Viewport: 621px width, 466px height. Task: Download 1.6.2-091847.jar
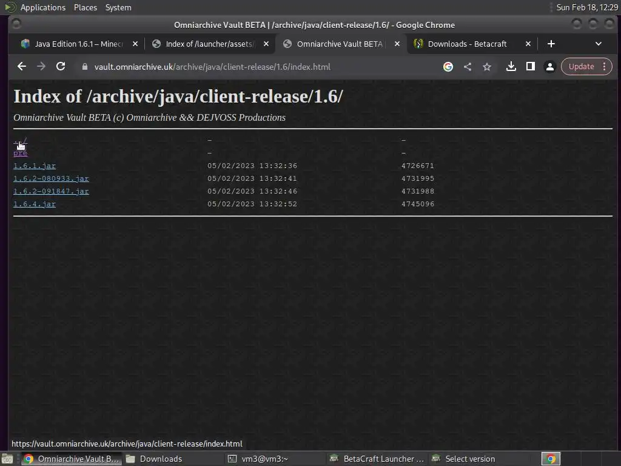pyautogui.click(x=51, y=191)
